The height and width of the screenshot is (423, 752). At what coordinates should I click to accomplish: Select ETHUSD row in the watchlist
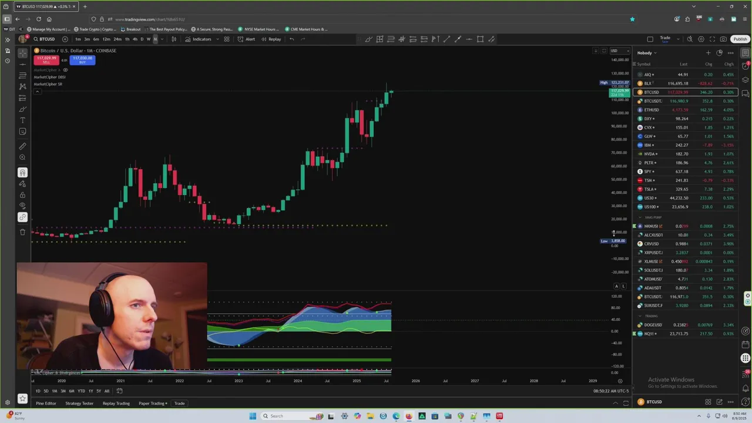click(x=686, y=110)
